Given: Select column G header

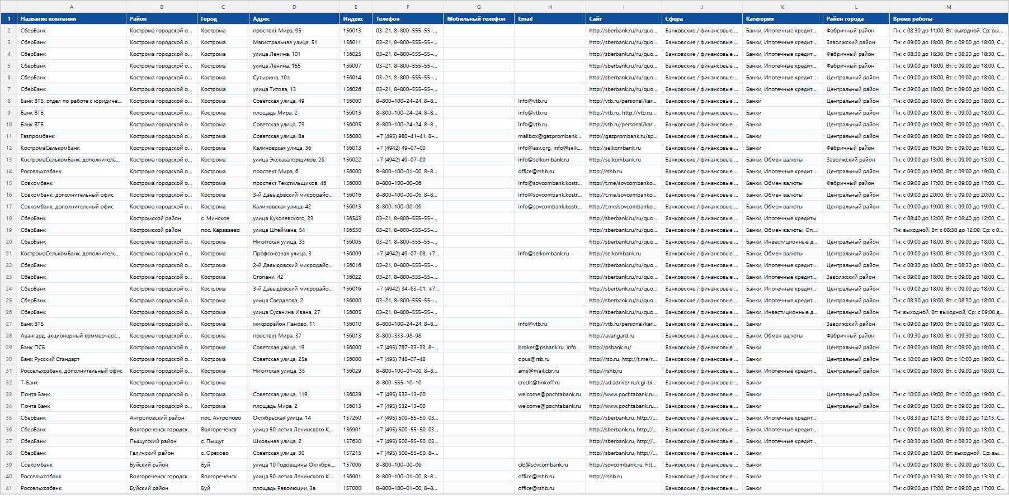Looking at the screenshot, I should tap(479, 7).
